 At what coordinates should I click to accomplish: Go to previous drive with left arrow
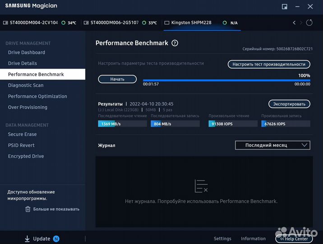294,23
